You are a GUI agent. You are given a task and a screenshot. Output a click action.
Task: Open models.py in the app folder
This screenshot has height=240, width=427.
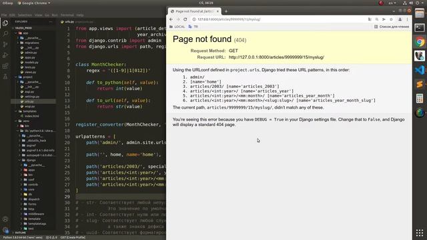coord(31,62)
